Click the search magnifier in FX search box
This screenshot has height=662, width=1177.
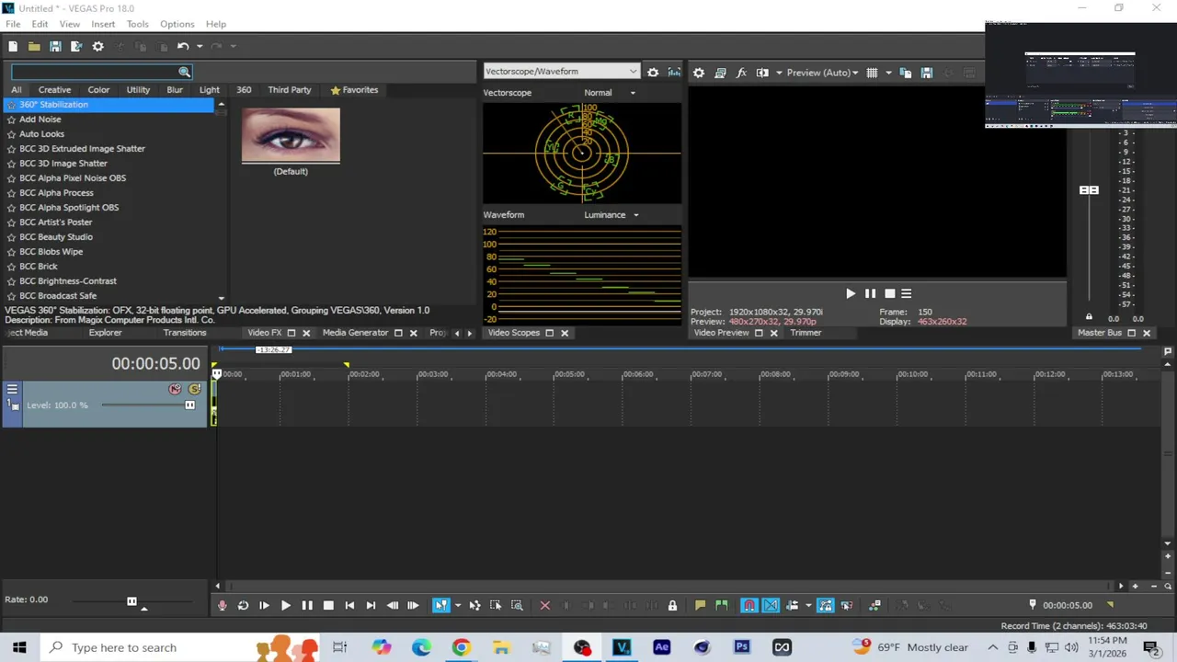184,72
